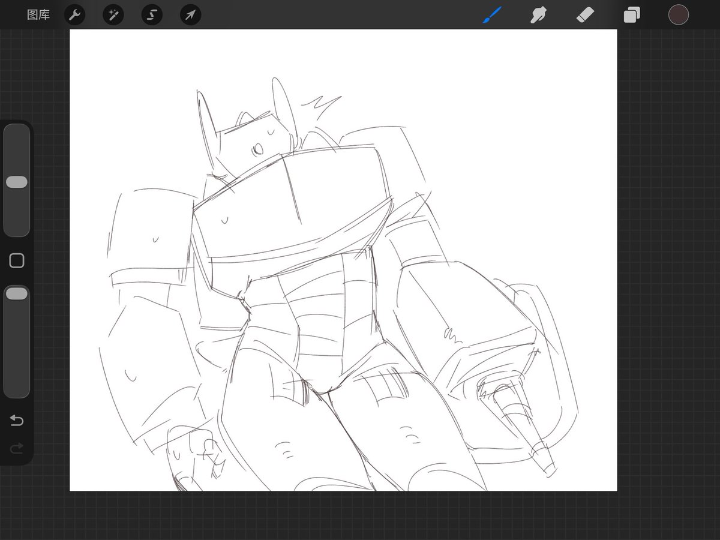720x540 pixels.
Task: Undo the last stroke
Action: tap(17, 421)
